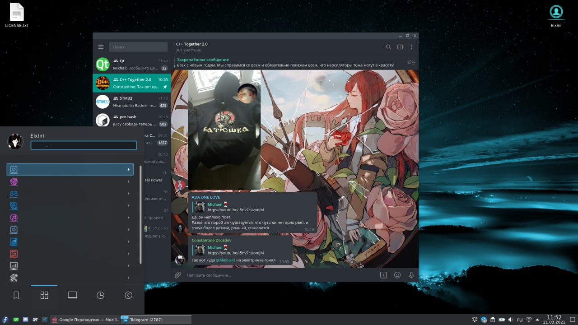Click the Написать сообщение message input

280,275
